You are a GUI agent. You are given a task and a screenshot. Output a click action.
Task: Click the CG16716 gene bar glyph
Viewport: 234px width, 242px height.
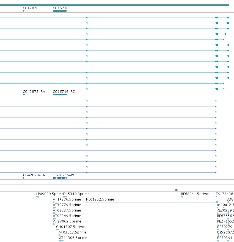[60, 11]
